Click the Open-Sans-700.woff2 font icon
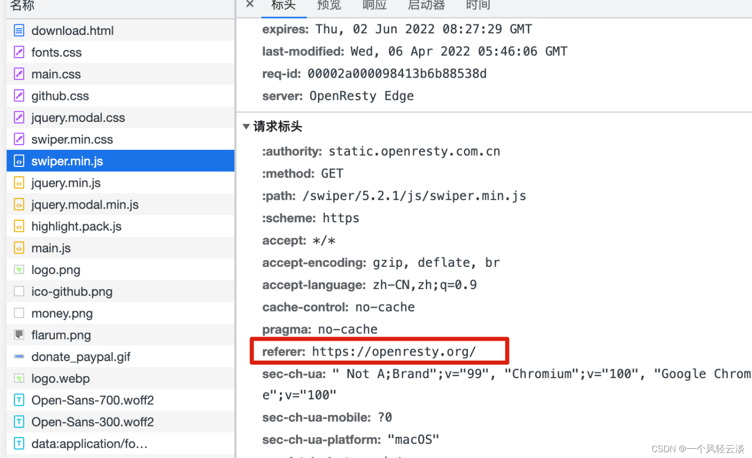The image size is (752, 458). tap(19, 400)
